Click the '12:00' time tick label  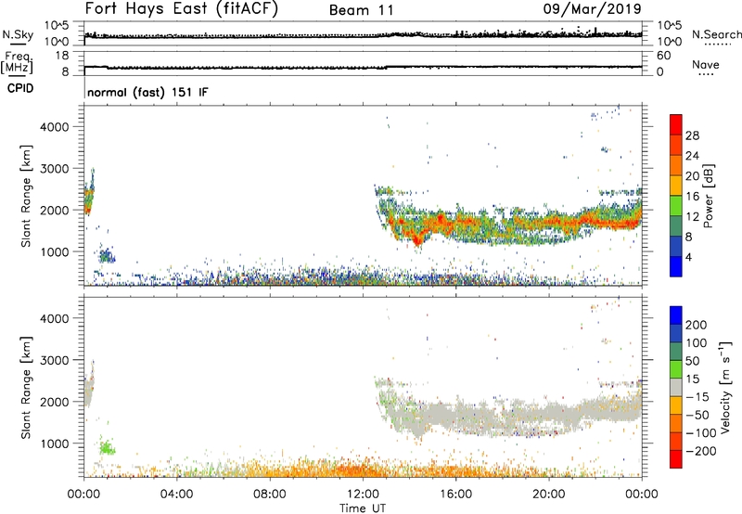click(x=363, y=495)
